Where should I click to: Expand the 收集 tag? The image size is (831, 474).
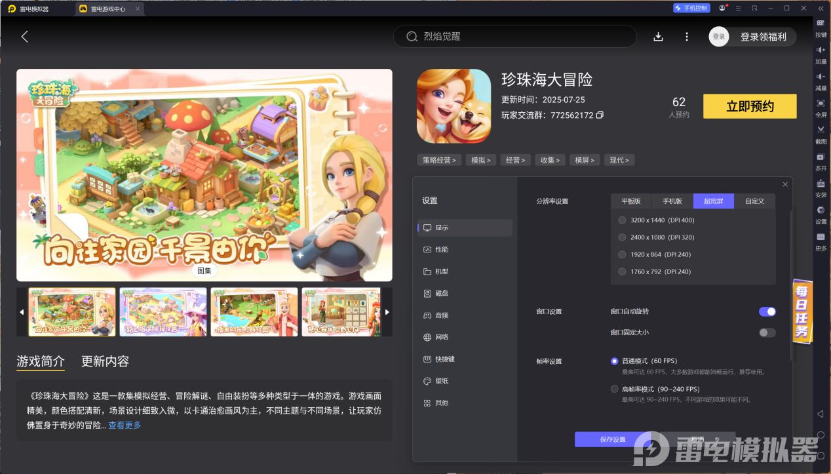[550, 159]
